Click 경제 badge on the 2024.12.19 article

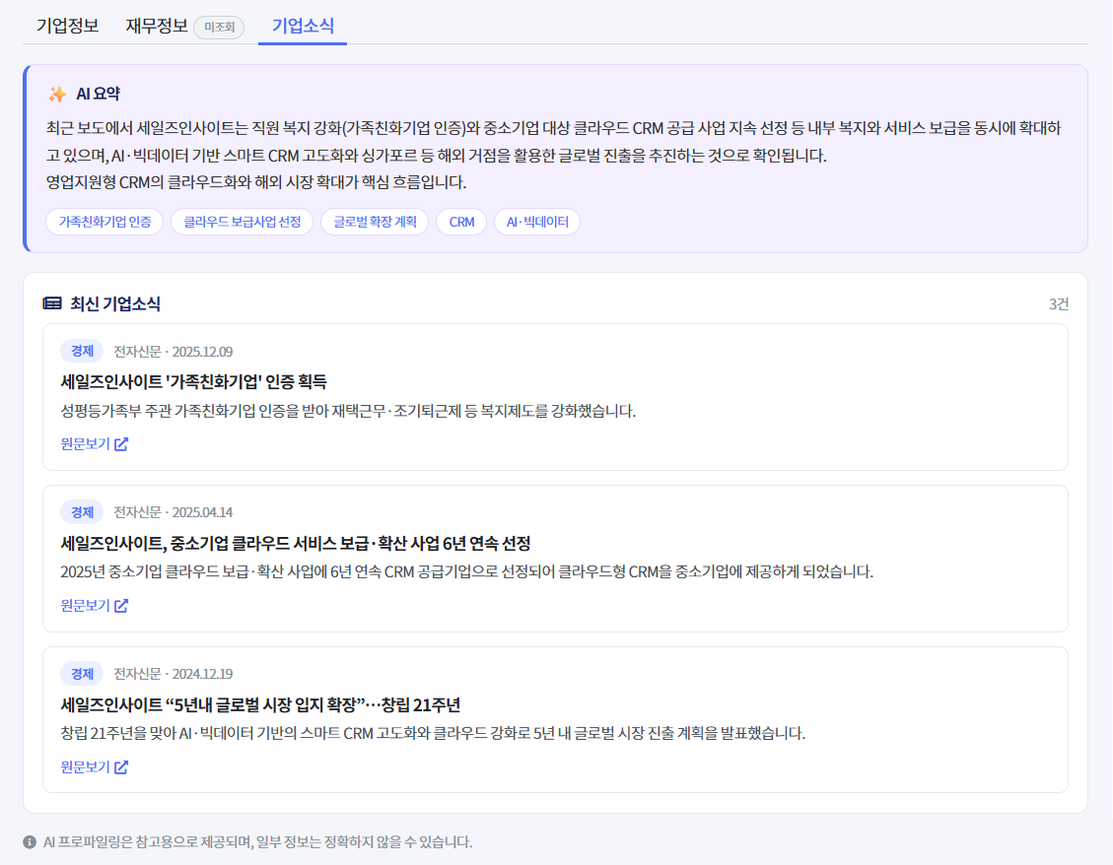click(83, 674)
